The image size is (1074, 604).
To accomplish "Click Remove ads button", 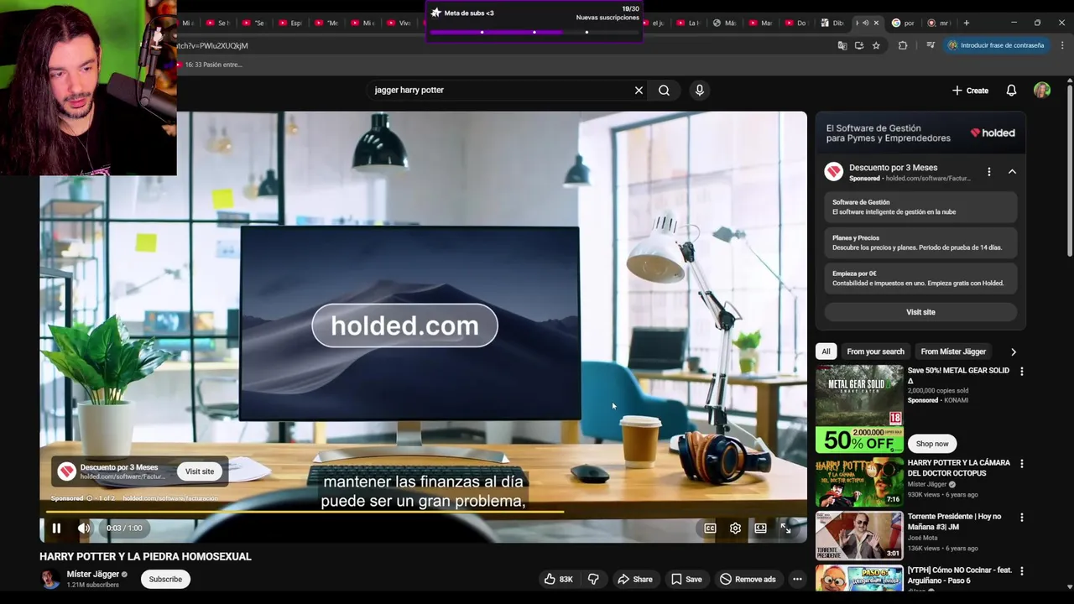I will [748, 579].
